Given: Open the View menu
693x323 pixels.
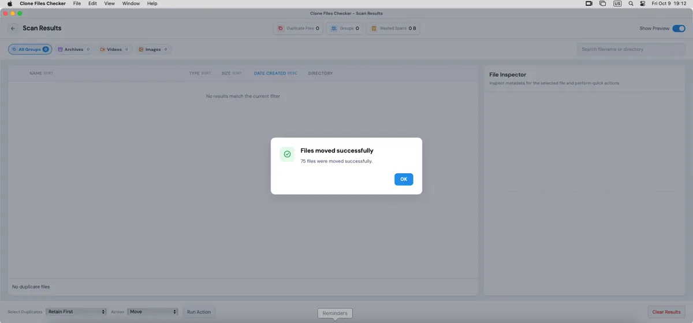Looking at the screenshot, I should [109, 3].
